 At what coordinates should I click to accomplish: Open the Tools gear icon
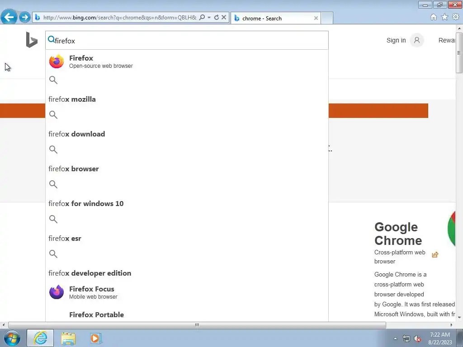point(456,17)
